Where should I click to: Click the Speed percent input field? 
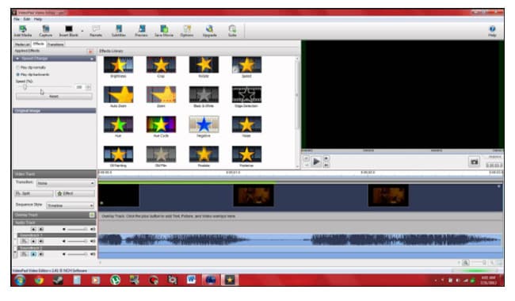click(x=79, y=87)
